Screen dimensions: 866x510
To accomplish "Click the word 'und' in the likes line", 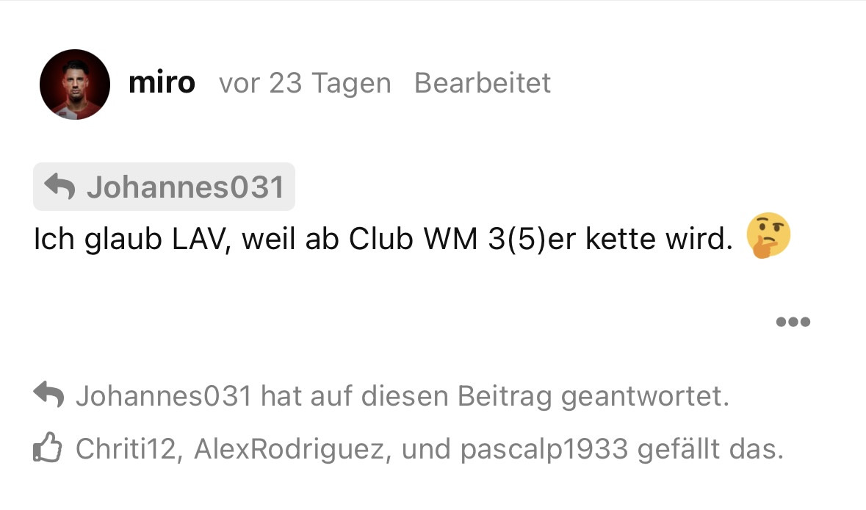I will pos(426,449).
